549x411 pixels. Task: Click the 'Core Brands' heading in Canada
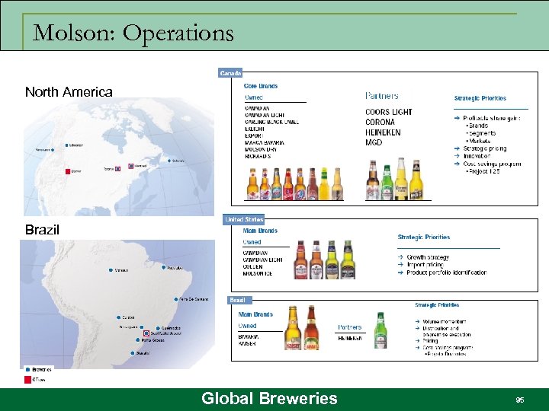(261, 86)
